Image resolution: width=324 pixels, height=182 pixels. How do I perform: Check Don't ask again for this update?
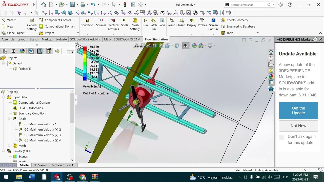click(281, 137)
